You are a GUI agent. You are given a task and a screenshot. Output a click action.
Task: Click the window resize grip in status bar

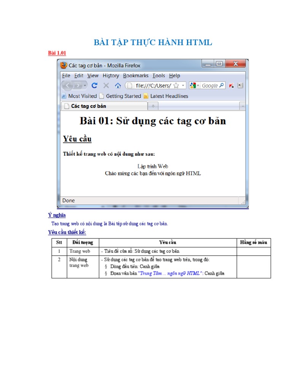(243, 202)
